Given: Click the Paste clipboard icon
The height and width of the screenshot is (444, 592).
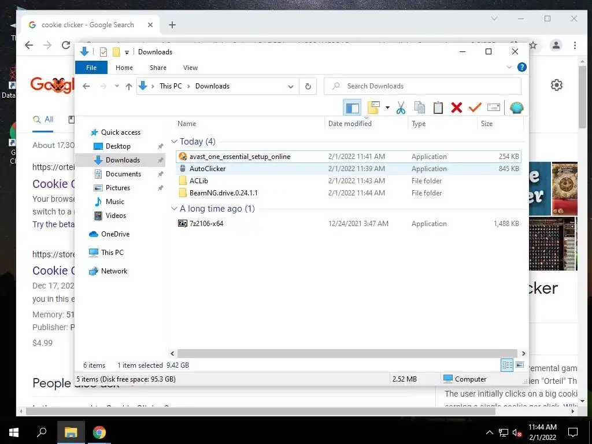Looking at the screenshot, I should point(438,108).
